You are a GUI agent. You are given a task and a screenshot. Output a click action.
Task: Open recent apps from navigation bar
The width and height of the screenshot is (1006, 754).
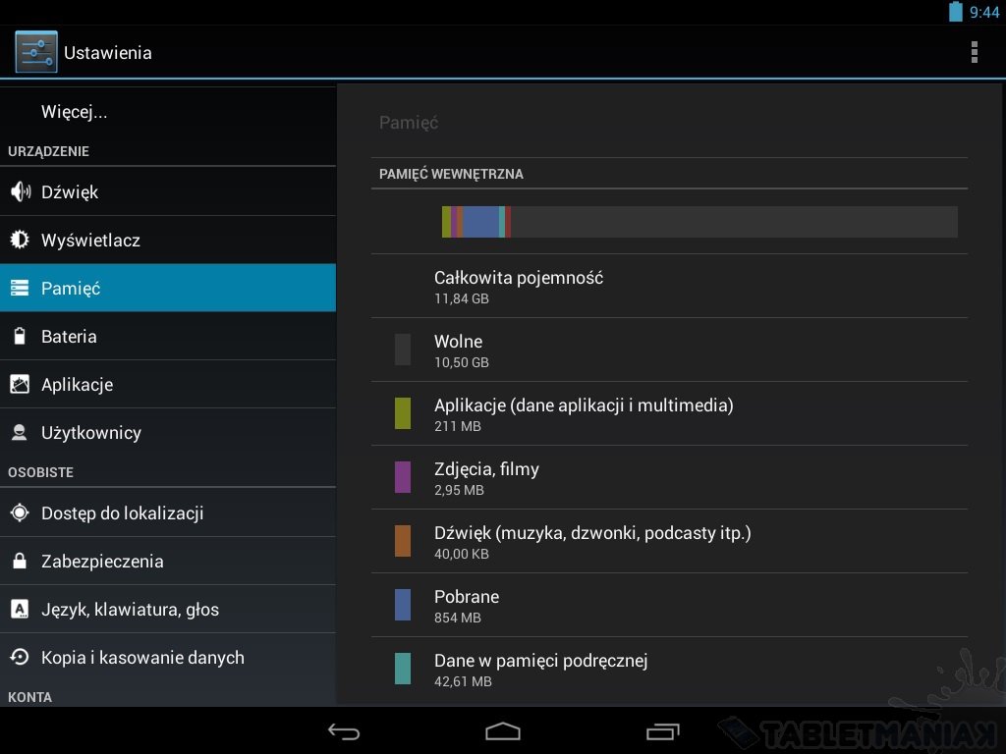click(x=663, y=731)
